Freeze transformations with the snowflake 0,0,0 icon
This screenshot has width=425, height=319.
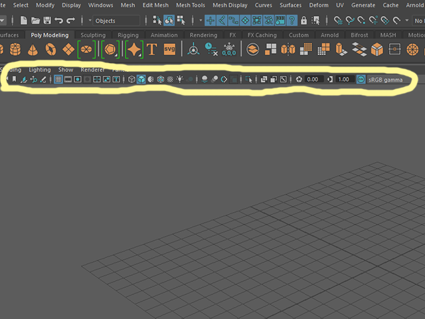(x=229, y=50)
